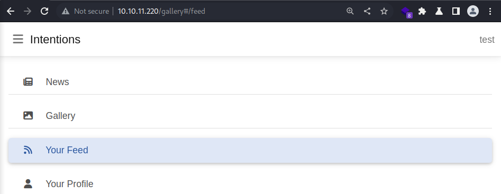Go to Your Profile

click(x=250, y=184)
